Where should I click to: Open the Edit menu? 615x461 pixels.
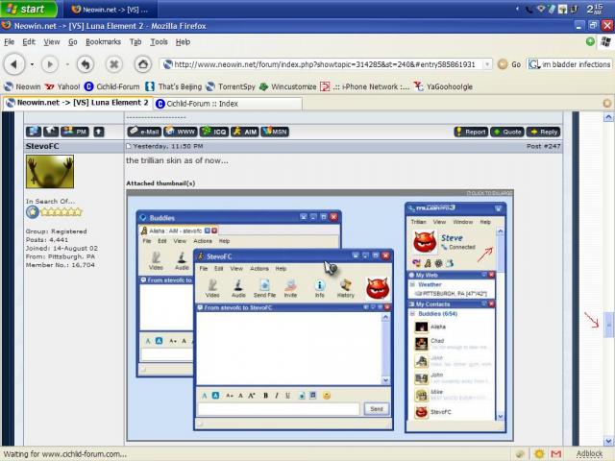coord(29,42)
